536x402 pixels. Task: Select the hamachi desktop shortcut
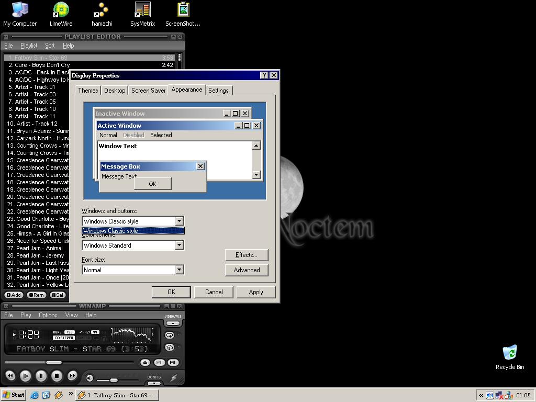[102, 14]
